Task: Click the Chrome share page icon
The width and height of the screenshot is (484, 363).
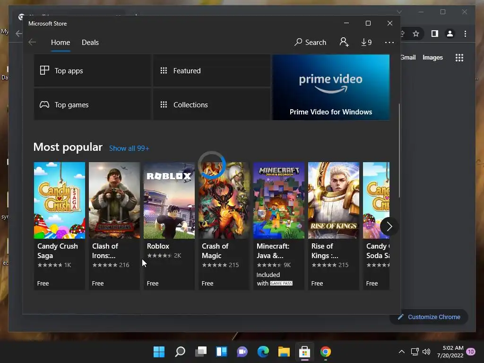Action: [403, 34]
